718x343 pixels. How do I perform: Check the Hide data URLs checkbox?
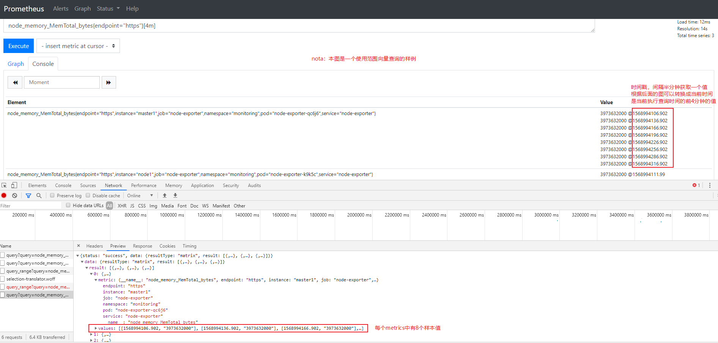[x=68, y=206]
